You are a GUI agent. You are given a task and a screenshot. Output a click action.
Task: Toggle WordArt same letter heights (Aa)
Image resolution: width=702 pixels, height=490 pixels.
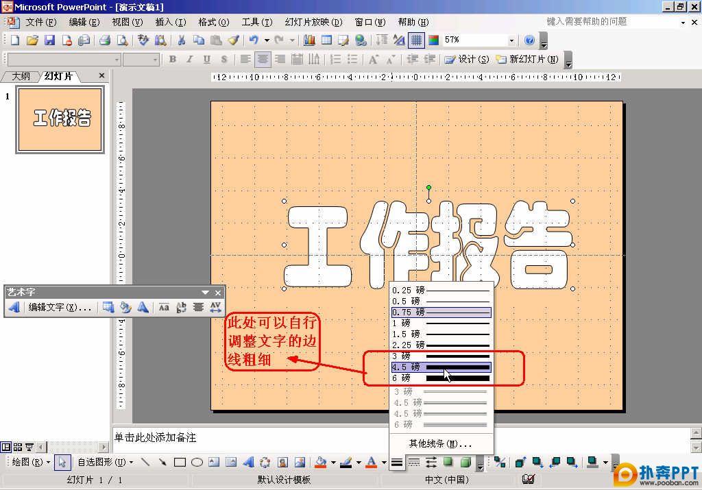164,308
